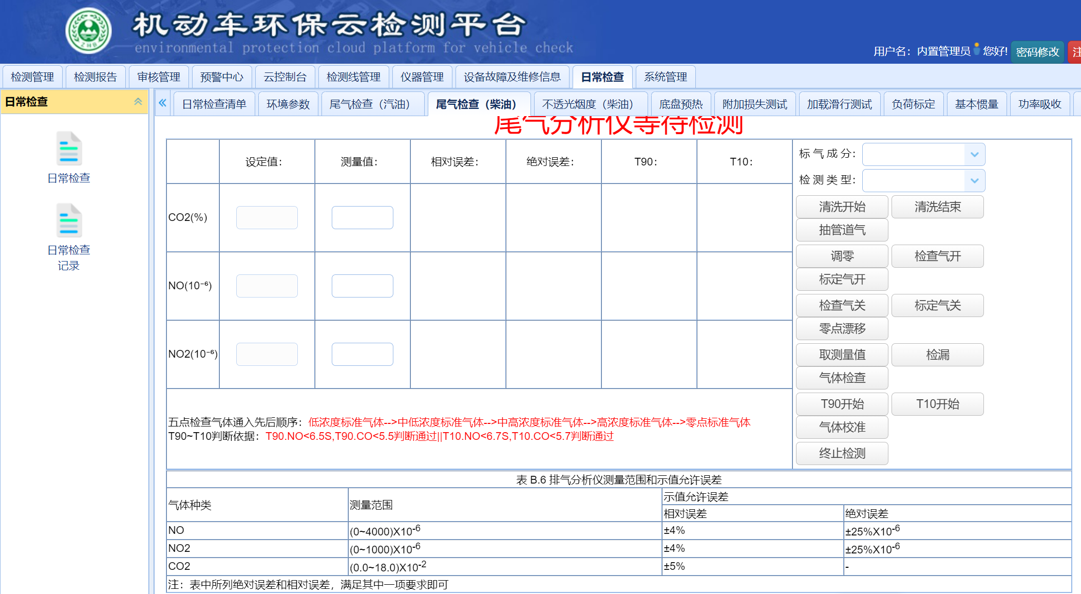The height and width of the screenshot is (594, 1081).
Task: Select the 不透光烟度（柴油）sub-tab
Action: (591, 104)
